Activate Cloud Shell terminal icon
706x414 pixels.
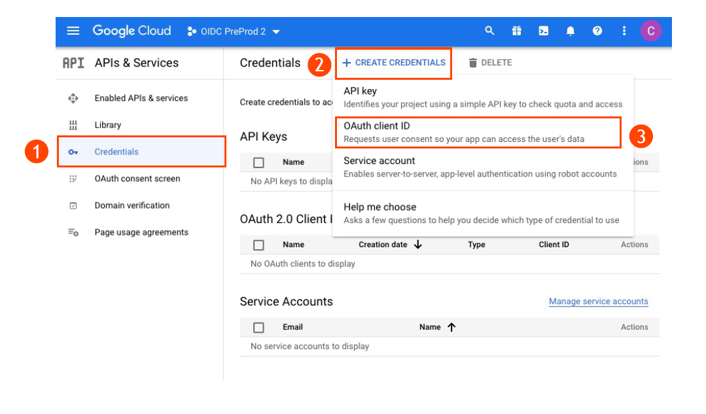pyautogui.click(x=543, y=31)
